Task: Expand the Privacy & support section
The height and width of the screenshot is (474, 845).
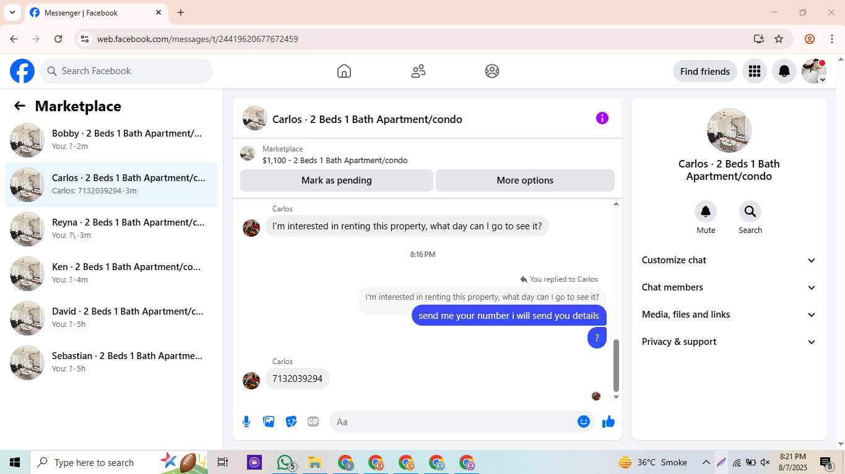Action: 729,342
